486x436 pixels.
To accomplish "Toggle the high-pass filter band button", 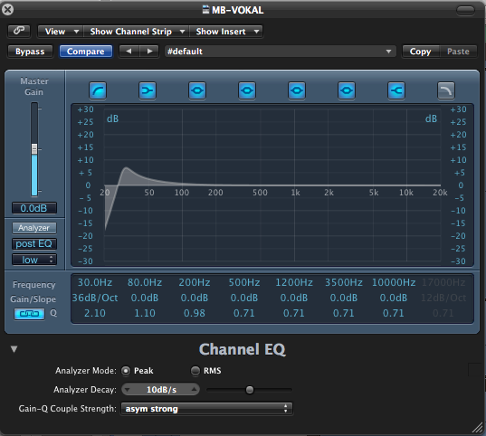I will (x=98, y=90).
